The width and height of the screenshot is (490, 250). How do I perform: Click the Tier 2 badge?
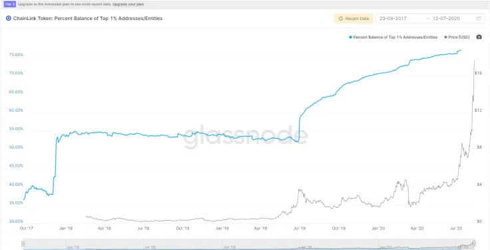tap(10, 5)
